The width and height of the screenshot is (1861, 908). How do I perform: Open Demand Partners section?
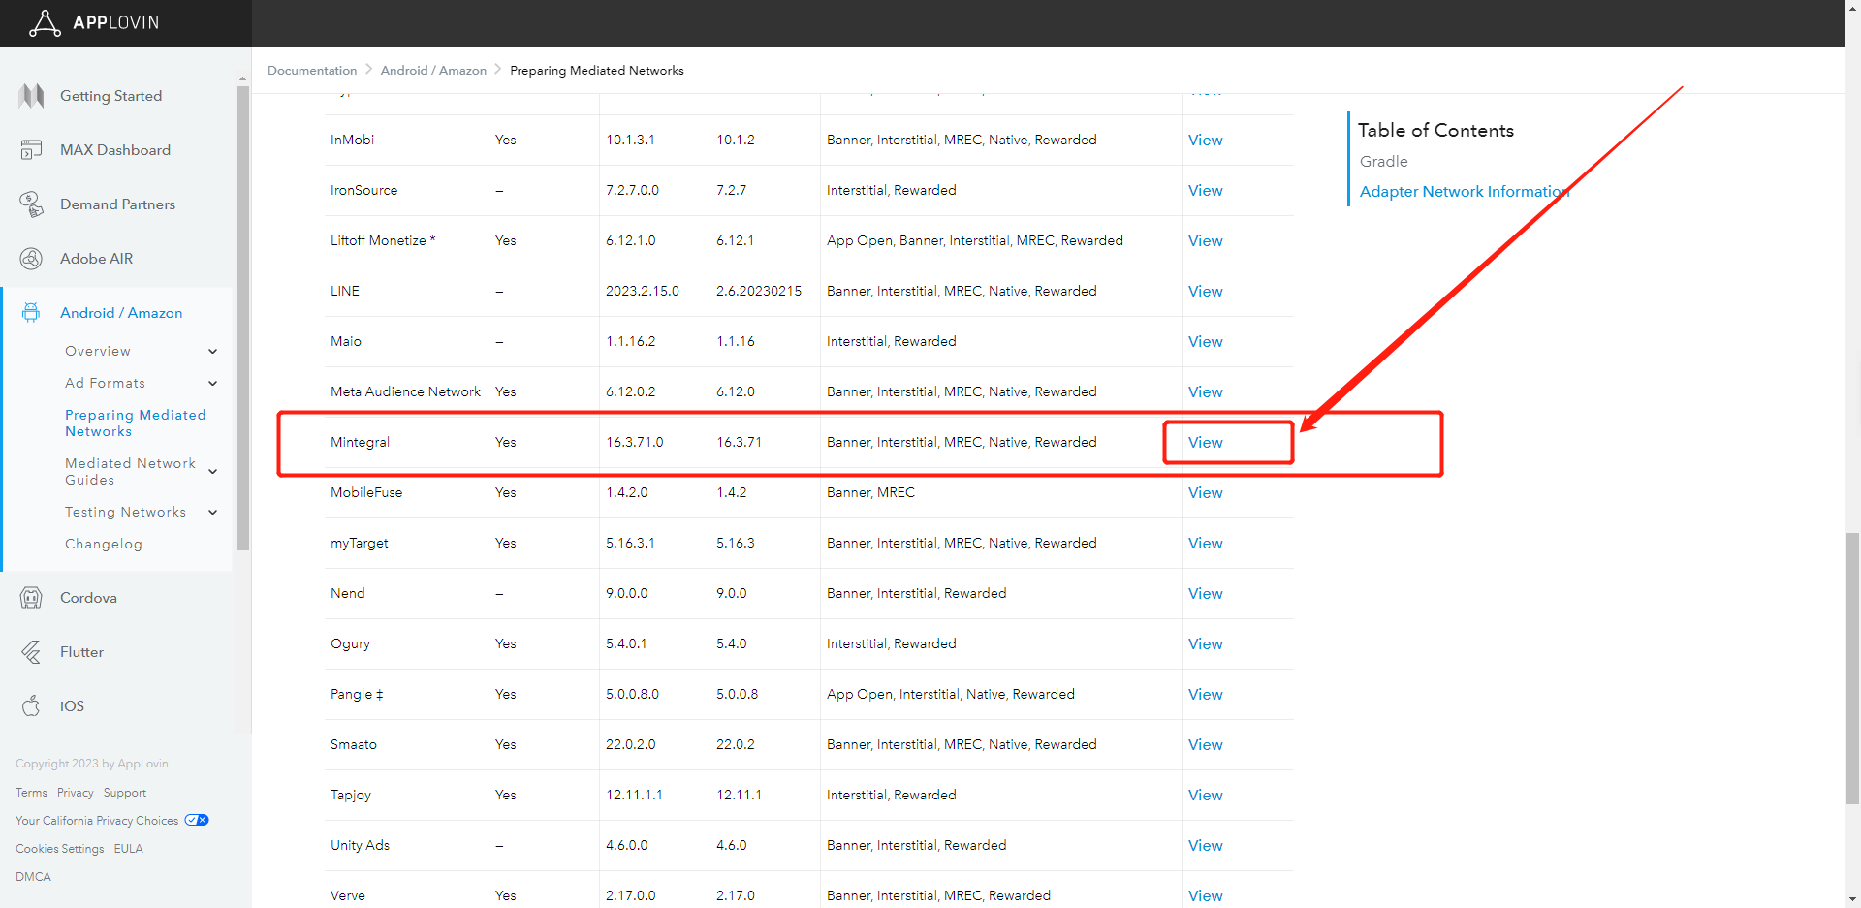click(x=117, y=204)
